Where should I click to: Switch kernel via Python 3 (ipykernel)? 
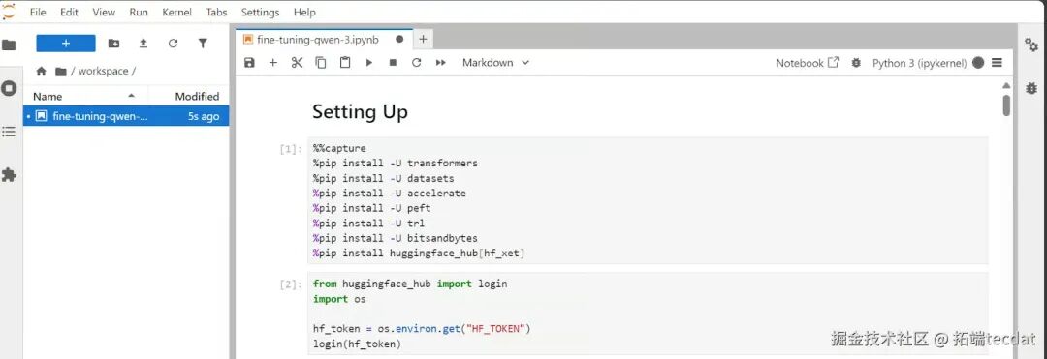click(919, 63)
